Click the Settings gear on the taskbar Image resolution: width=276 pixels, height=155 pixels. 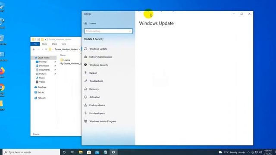(x=113, y=152)
